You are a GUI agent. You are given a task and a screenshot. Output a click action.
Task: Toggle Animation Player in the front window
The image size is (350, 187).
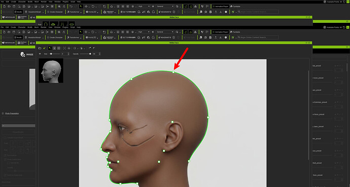point(220,32)
